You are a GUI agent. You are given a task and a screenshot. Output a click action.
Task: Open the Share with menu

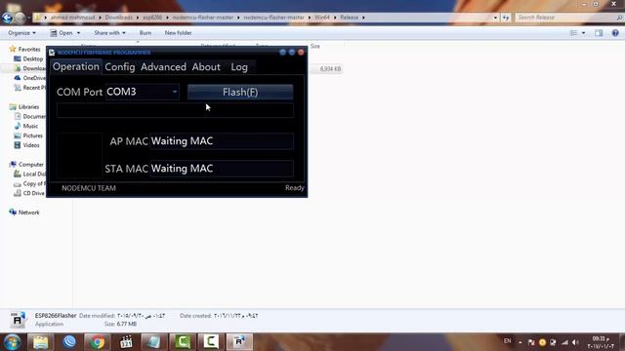pos(109,32)
